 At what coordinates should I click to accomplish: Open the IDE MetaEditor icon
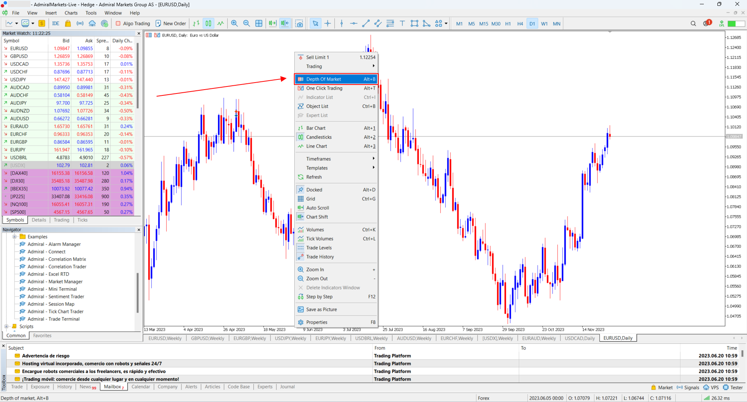(x=56, y=23)
